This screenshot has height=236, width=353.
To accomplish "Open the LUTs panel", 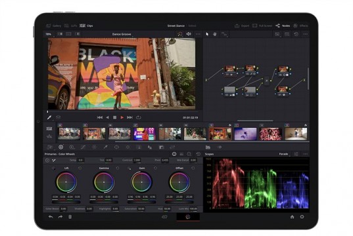I will [71, 26].
